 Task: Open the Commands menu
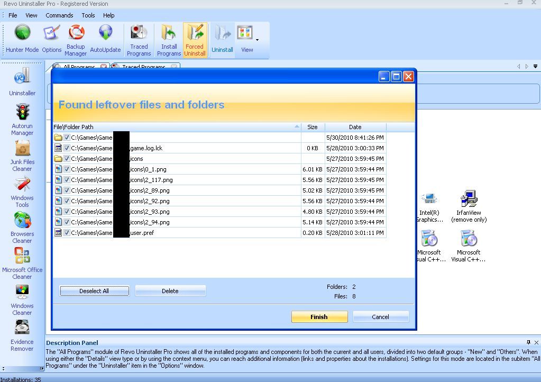(59, 15)
